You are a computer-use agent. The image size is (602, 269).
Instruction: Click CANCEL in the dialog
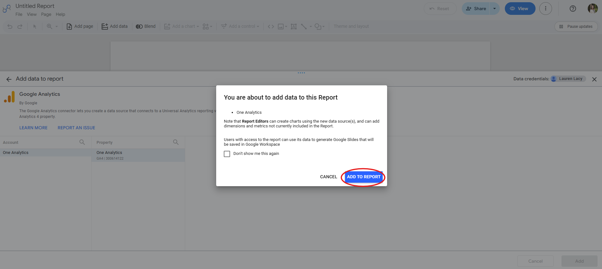pyautogui.click(x=329, y=177)
